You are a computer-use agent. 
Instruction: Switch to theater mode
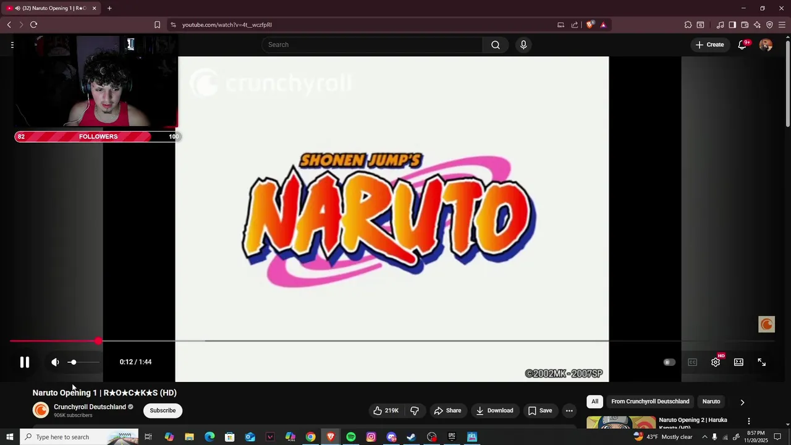point(738,362)
